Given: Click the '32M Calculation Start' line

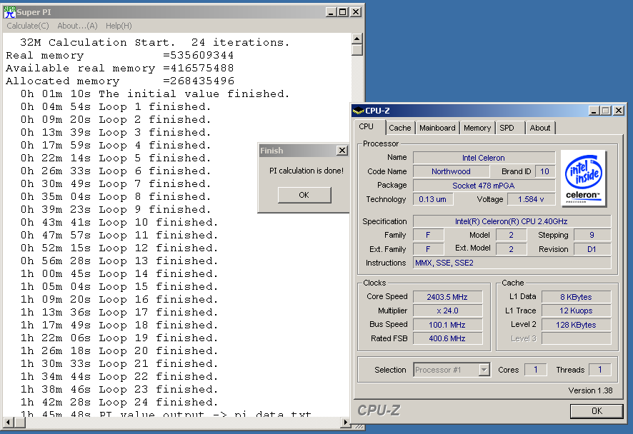Looking at the screenshot, I should pos(154,42).
